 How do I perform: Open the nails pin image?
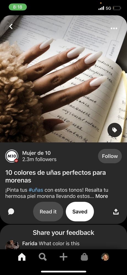[x=64, y=79]
